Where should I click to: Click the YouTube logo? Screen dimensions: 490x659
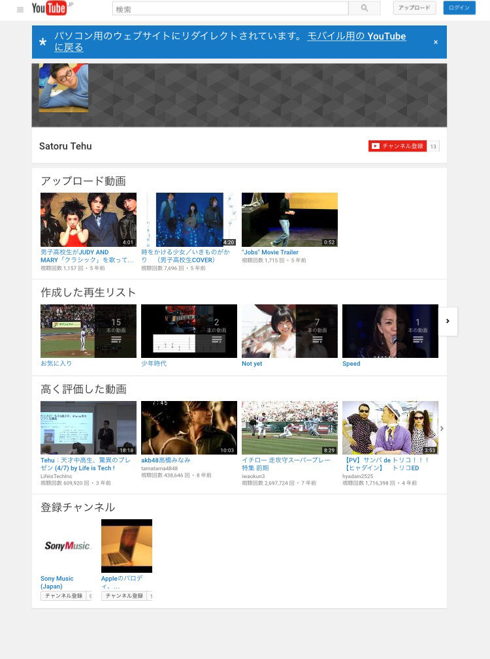[x=49, y=8]
